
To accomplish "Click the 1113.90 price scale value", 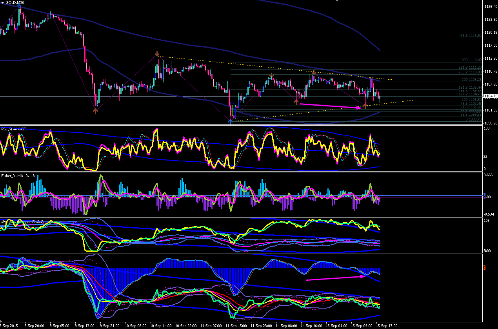I will pyautogui.click(x=491, y=58).
